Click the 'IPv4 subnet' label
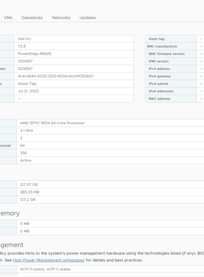204x277 pixels. coord(159,84)
